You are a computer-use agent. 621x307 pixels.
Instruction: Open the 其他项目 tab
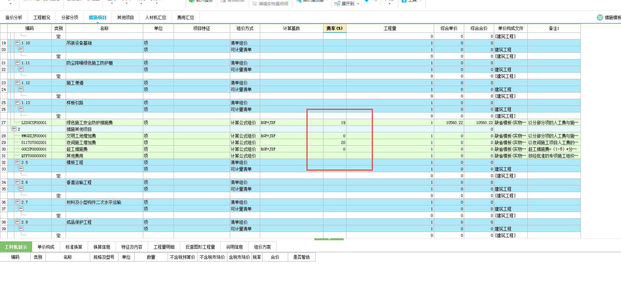(125, 17)
